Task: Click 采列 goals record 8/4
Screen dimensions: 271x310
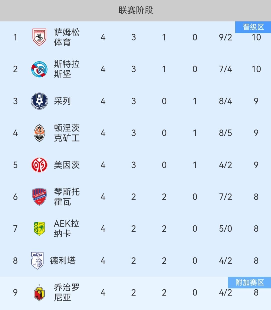Action: click(x=225, y=101)
